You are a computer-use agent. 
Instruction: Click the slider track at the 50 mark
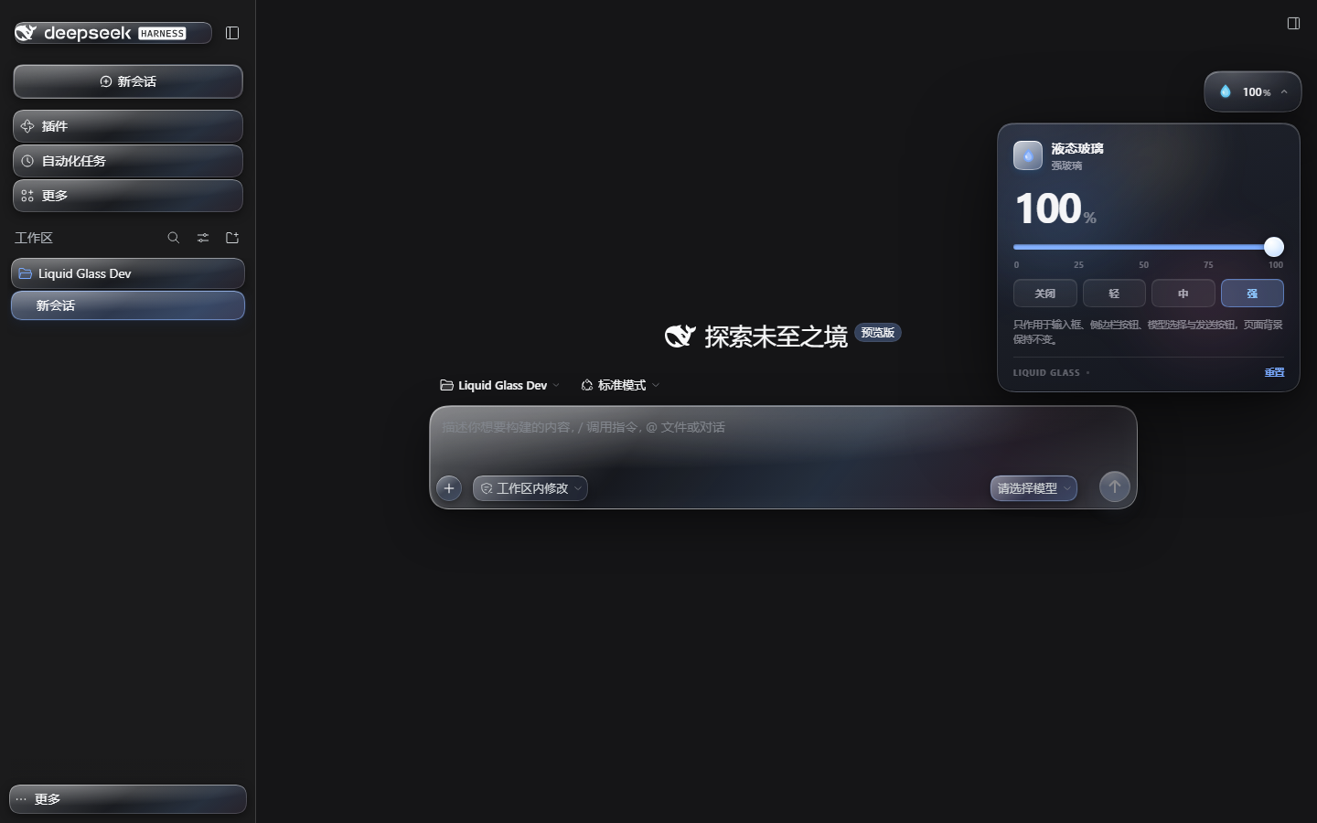(x=1144, y=247)
